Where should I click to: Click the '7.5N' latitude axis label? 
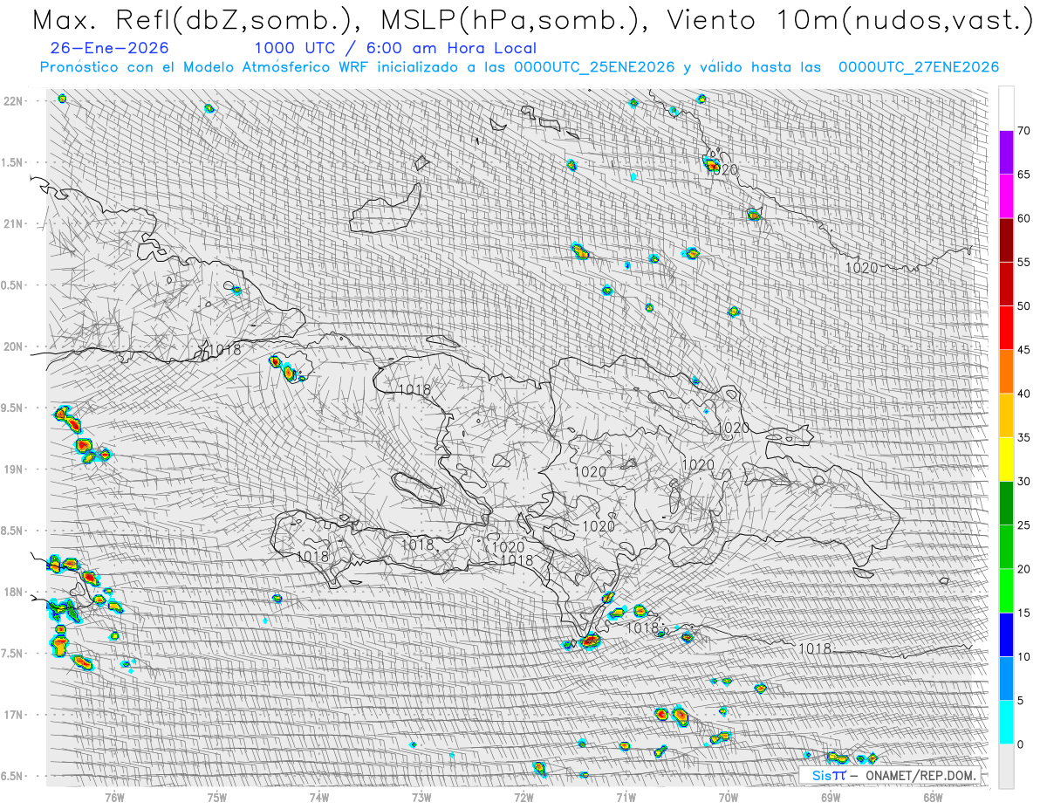point(11,654)
